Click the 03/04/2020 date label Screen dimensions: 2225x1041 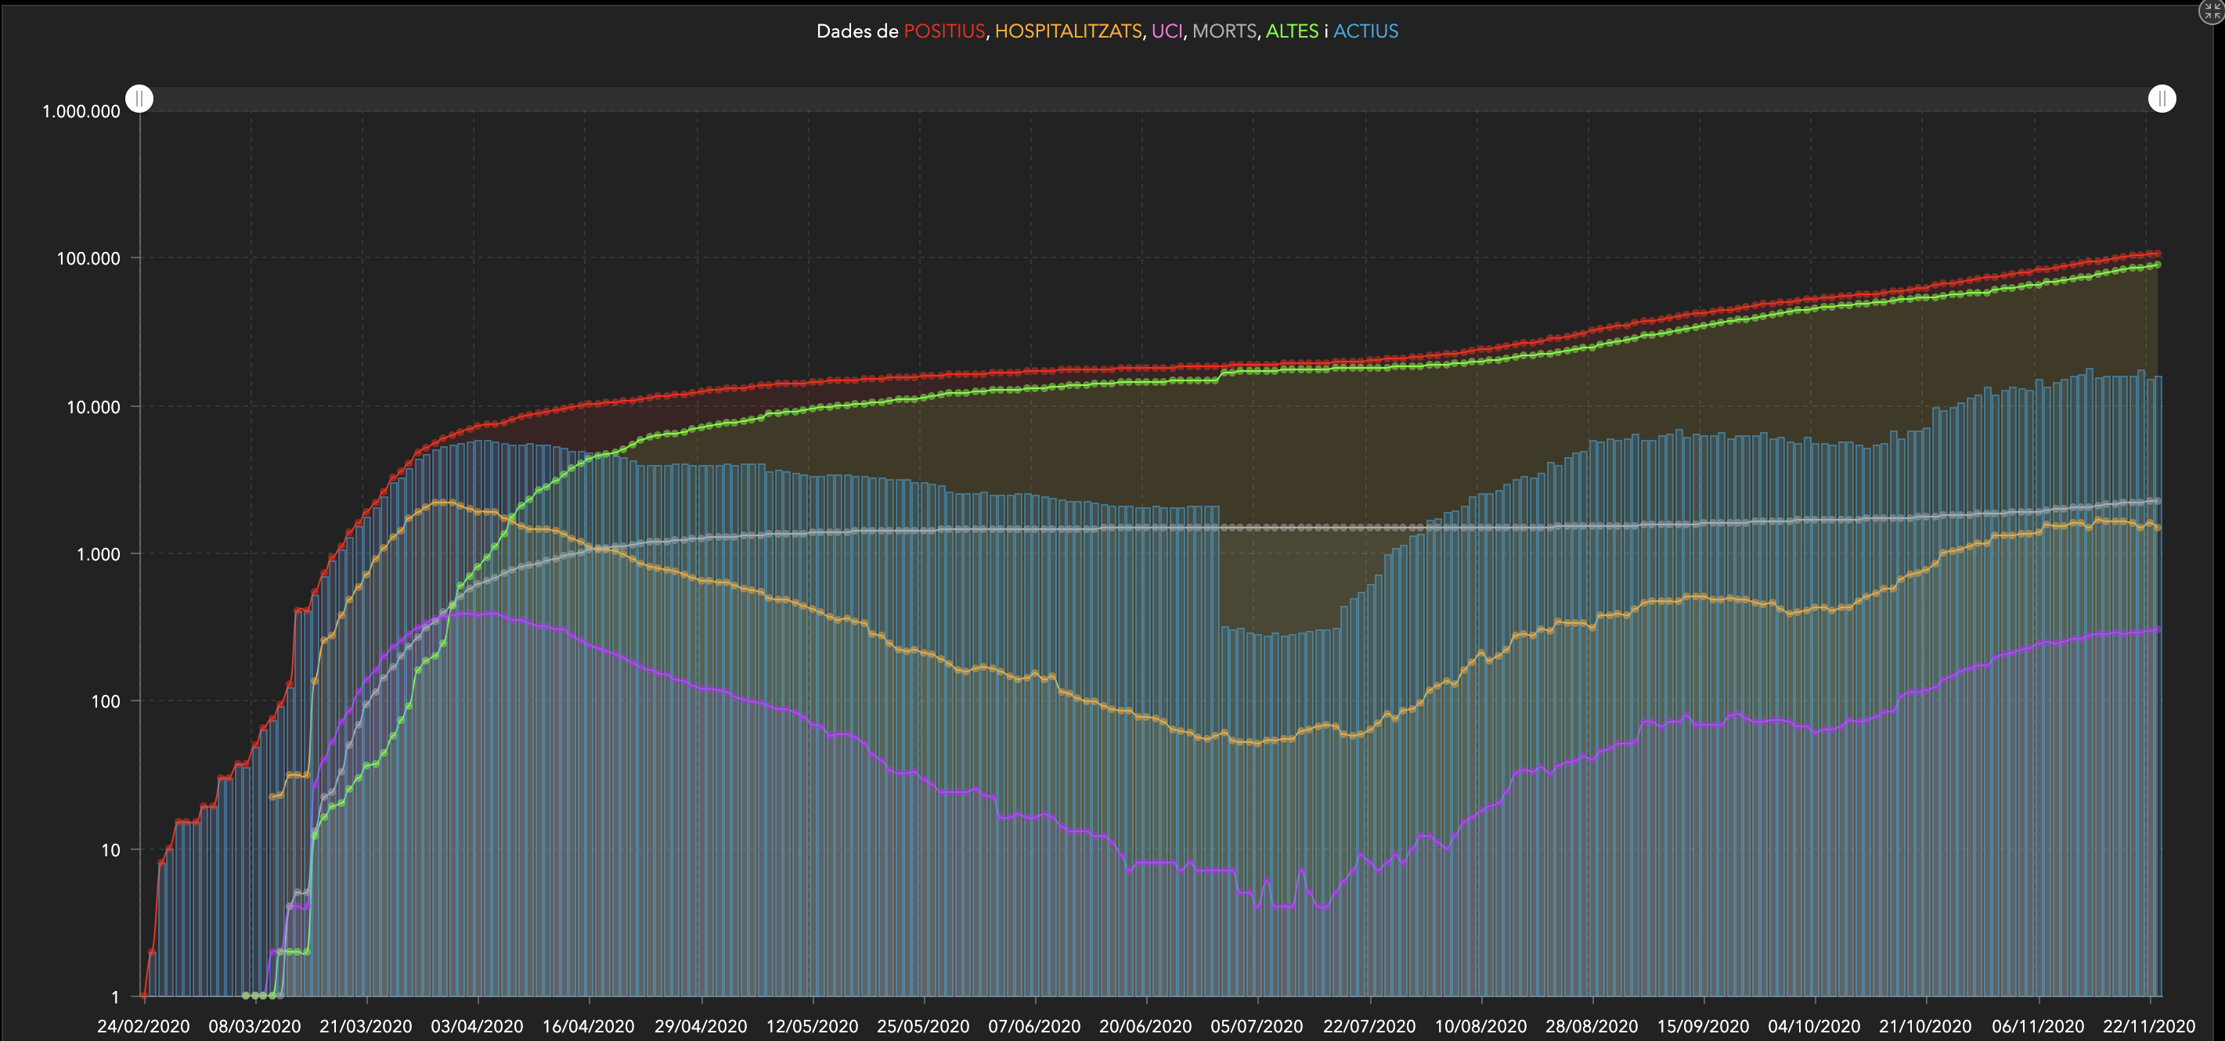pyautogui.click(x=478, y=1026)
